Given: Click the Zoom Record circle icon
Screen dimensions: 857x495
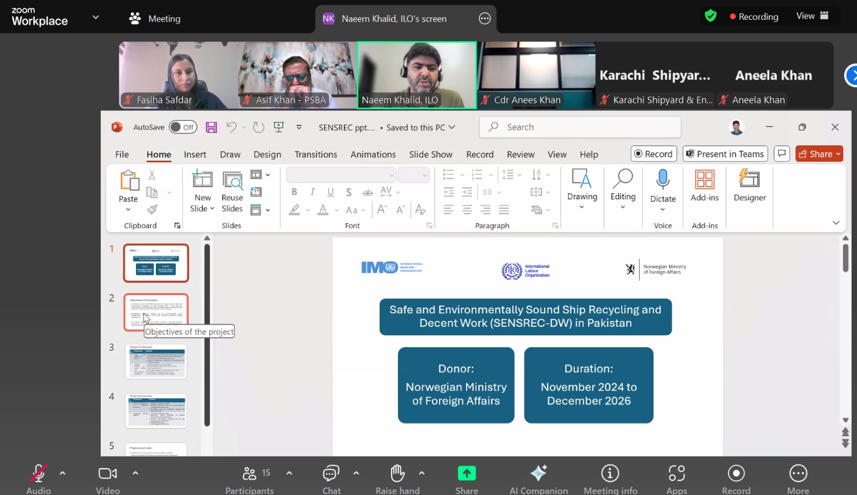Looking at the screenshot, I should pyautogui.click(x=736, y=474).
